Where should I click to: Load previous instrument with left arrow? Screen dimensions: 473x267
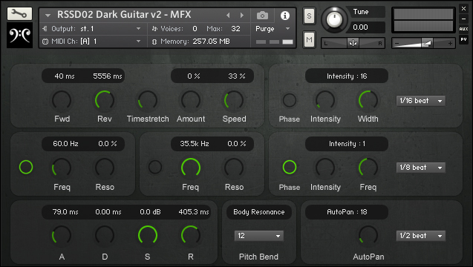coord(228,15)
